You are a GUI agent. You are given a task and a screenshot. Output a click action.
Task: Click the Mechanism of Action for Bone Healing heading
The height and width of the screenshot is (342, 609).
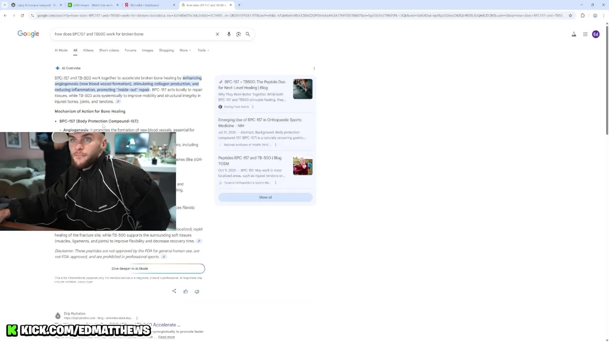pyautogui.click(x=90, y=111)
